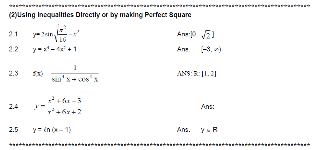The width and height of the screenshot is (318, 150).
Task: Click the y = 2 sin square-root equation
Action: pos(57,34)
